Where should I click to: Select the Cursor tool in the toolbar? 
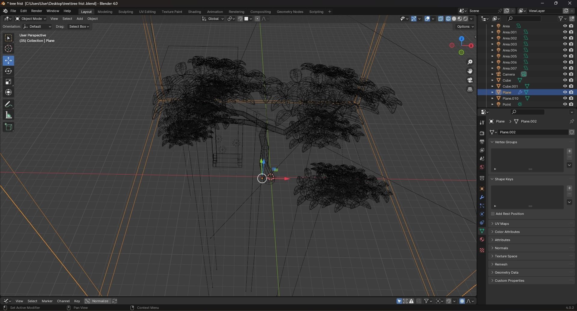8,48
